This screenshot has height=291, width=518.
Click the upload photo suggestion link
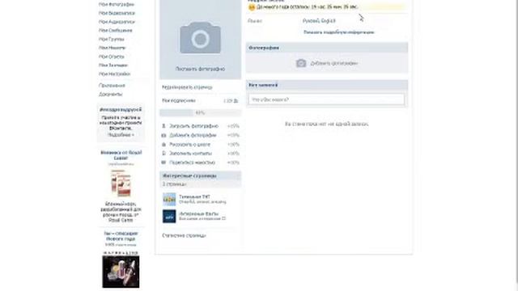click(x=193, y=126)
